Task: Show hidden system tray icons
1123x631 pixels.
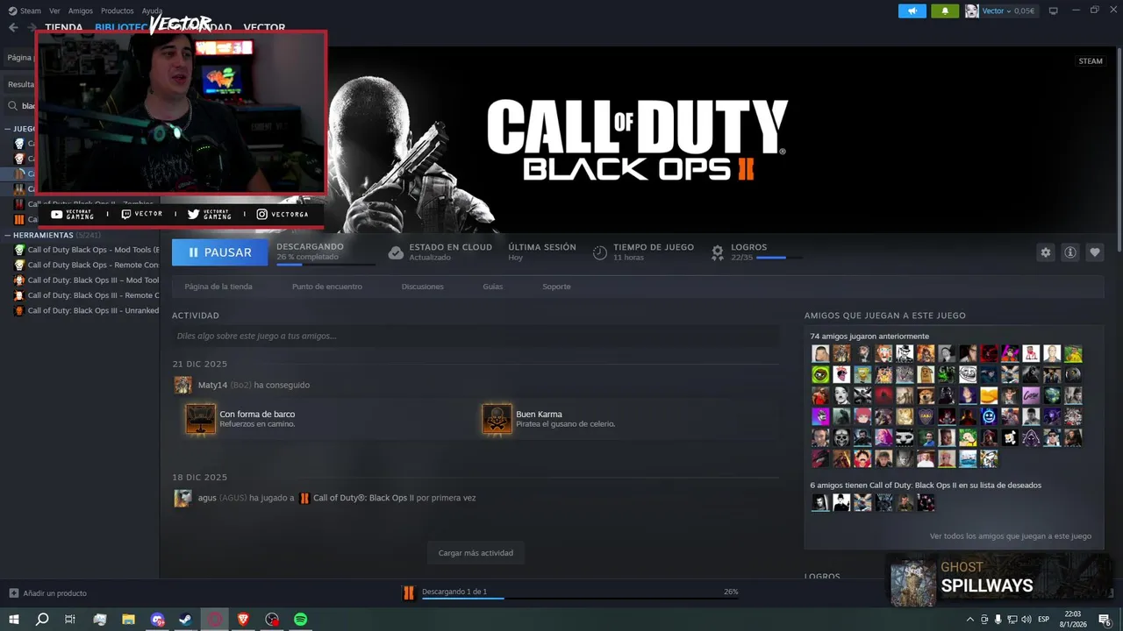Action: 970,620
